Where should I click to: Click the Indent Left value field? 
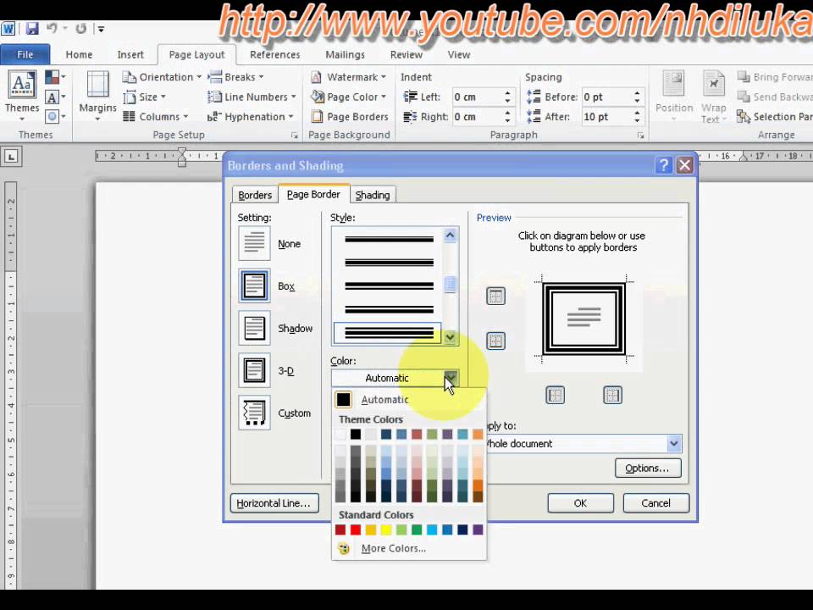tap(477, 97)
